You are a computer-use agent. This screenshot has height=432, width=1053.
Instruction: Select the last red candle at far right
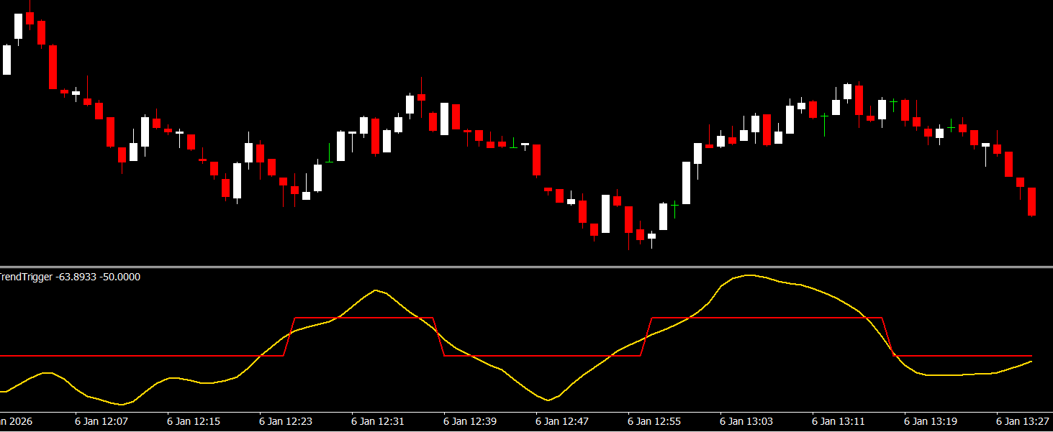tap(1031, 201)
